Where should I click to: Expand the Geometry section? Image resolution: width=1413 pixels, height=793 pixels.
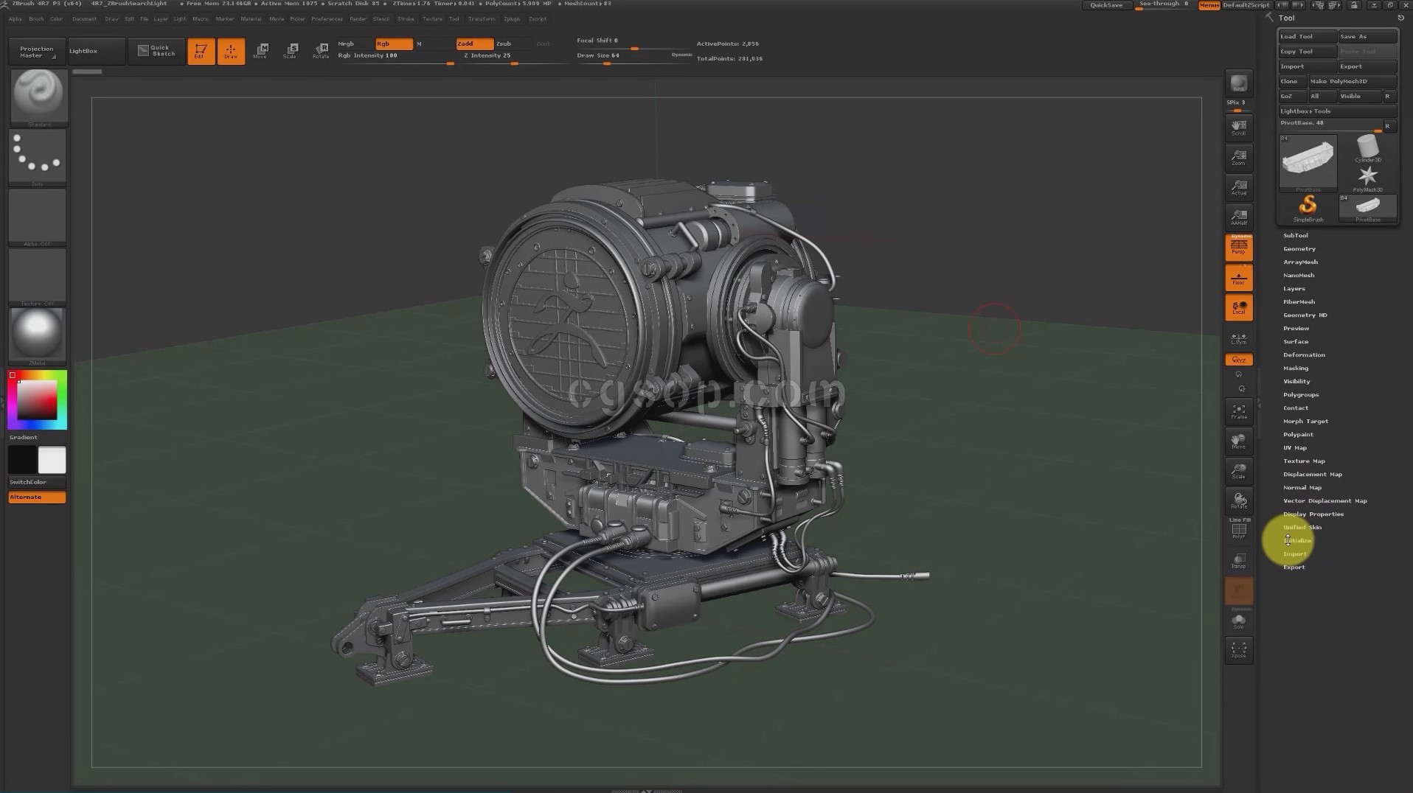coord(1299,248)
